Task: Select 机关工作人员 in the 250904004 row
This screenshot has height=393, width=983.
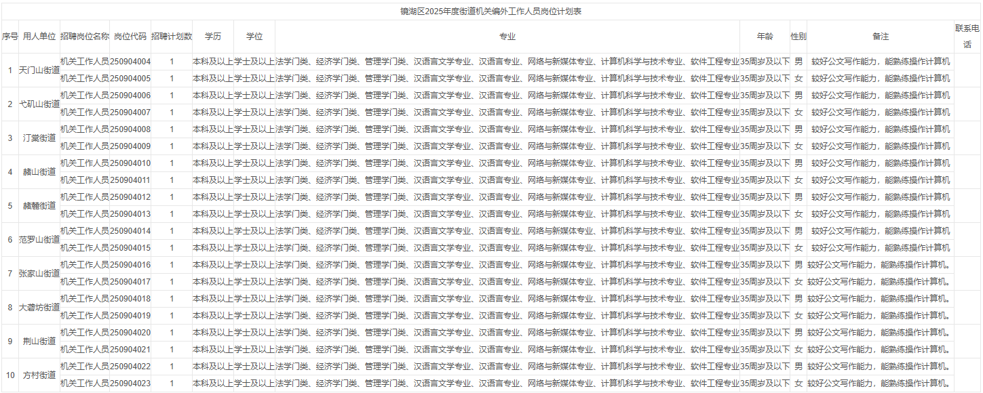Action: coord(85,61)
